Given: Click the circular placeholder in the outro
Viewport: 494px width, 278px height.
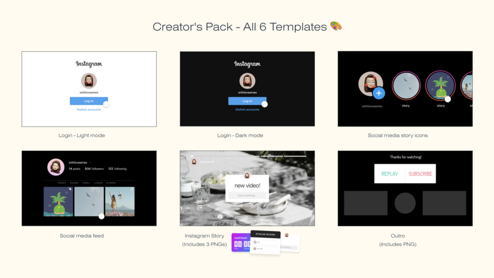Looking at the screenshot, I should tap(405, 203).
